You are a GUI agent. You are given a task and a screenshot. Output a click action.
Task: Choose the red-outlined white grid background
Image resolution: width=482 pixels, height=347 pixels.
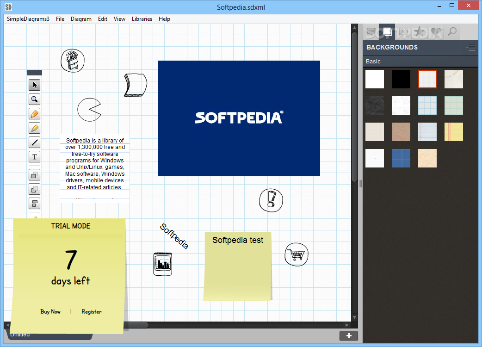point(427,79)
